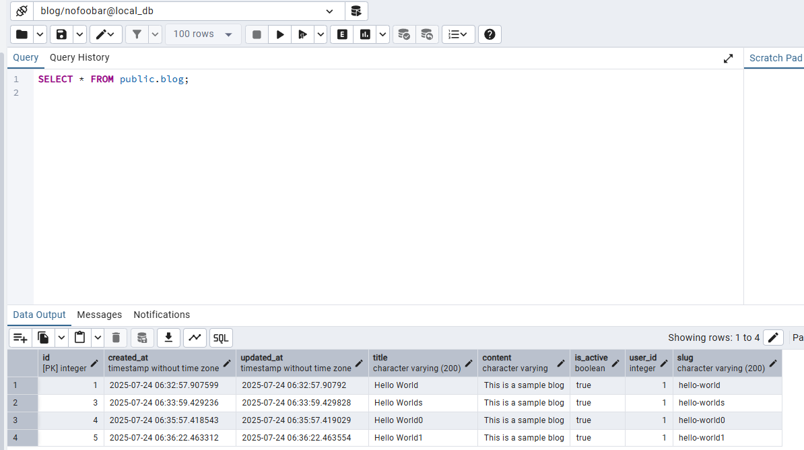Click the delete rows trash icon
Screen dimensions: 804x450
116,337
